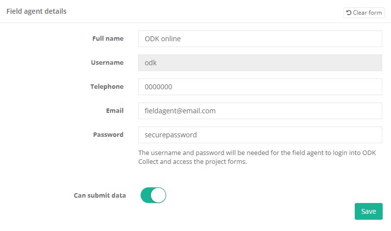391x231 pixels.
Task: Focus the Full name input field
Action: pyautogui.click(x=260, y=39)
